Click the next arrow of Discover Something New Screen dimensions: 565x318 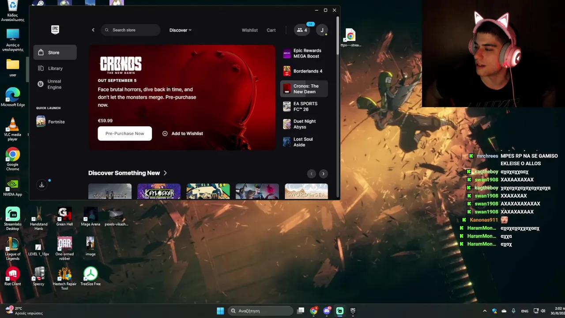(323, 174)
